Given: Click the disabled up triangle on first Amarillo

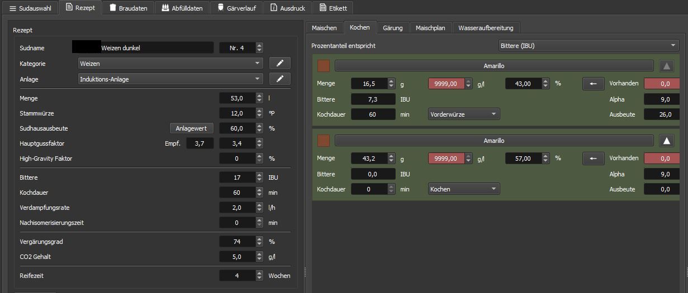Looking at the screenshot, I should (x=666, y=66).
